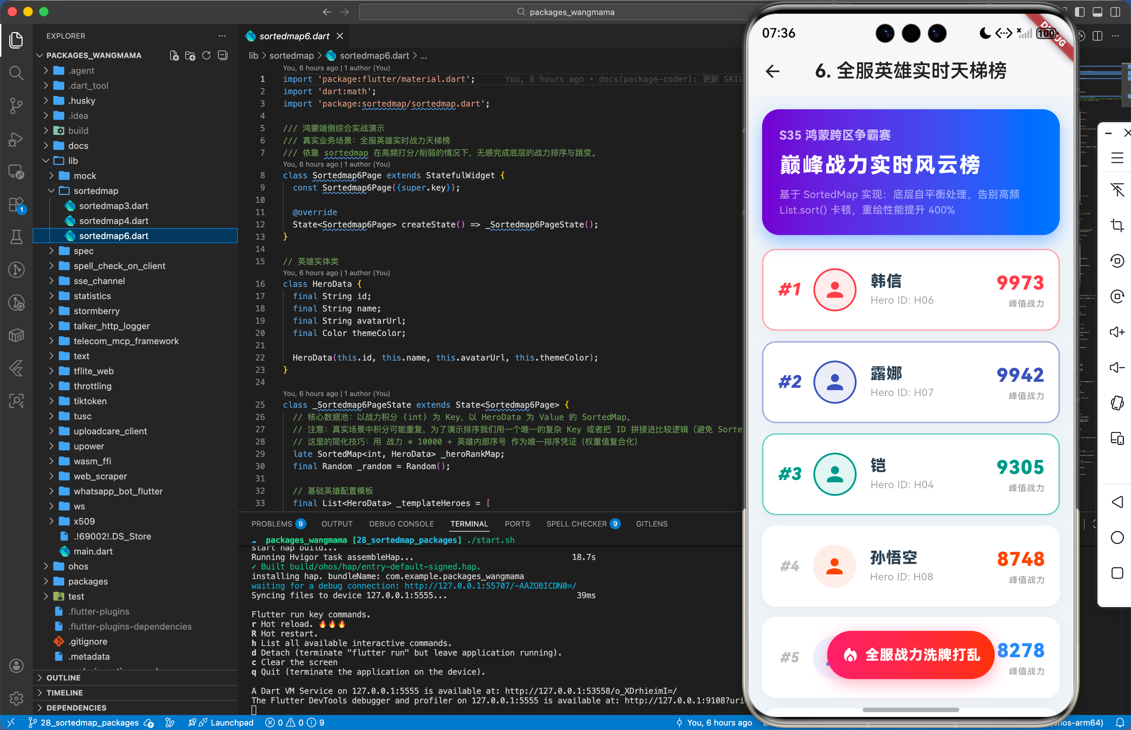Open the Search view in the Activity Bar
The height and width of the screenshot is (730, 1131).
coord(17,73)
